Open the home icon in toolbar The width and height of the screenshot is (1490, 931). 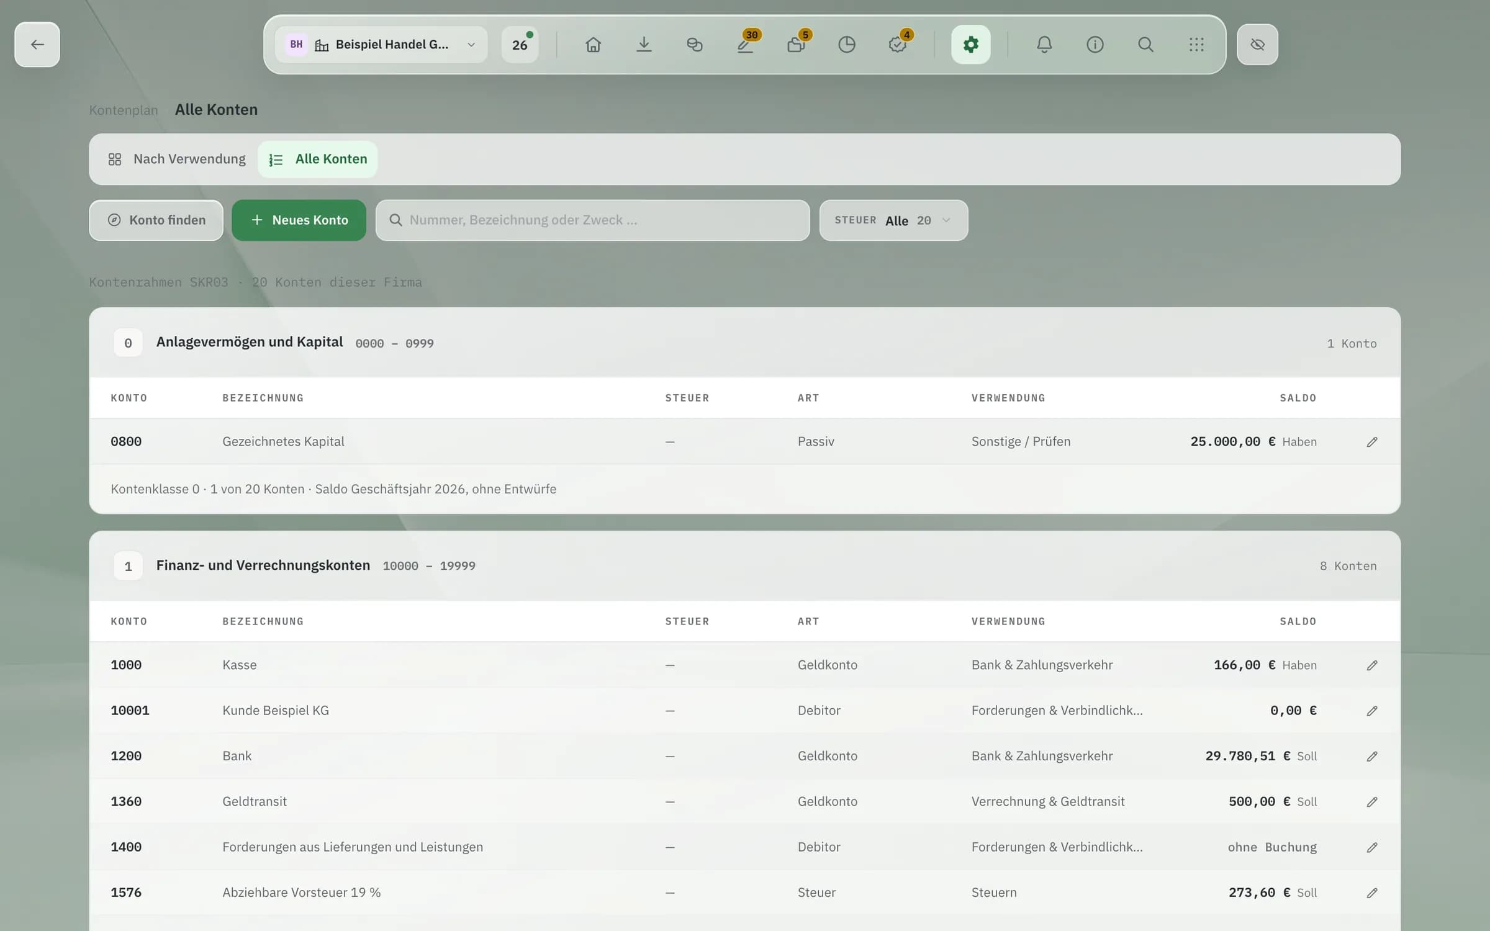[593, 44]
